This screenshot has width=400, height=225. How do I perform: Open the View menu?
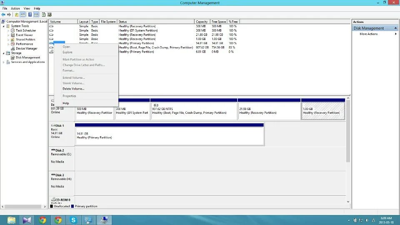tap(27, 8)
